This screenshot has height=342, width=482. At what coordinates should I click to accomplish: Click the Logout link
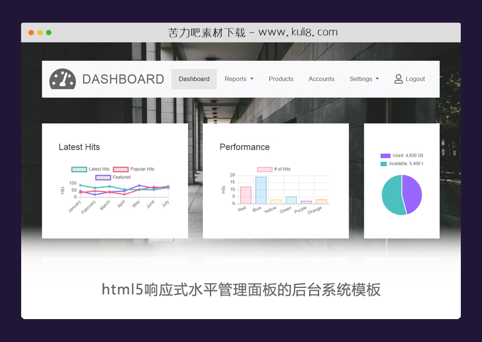pyautogui.click(x=415, y=79)
